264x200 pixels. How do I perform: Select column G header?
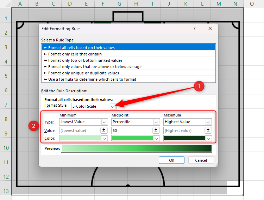[x=119, y=4]
